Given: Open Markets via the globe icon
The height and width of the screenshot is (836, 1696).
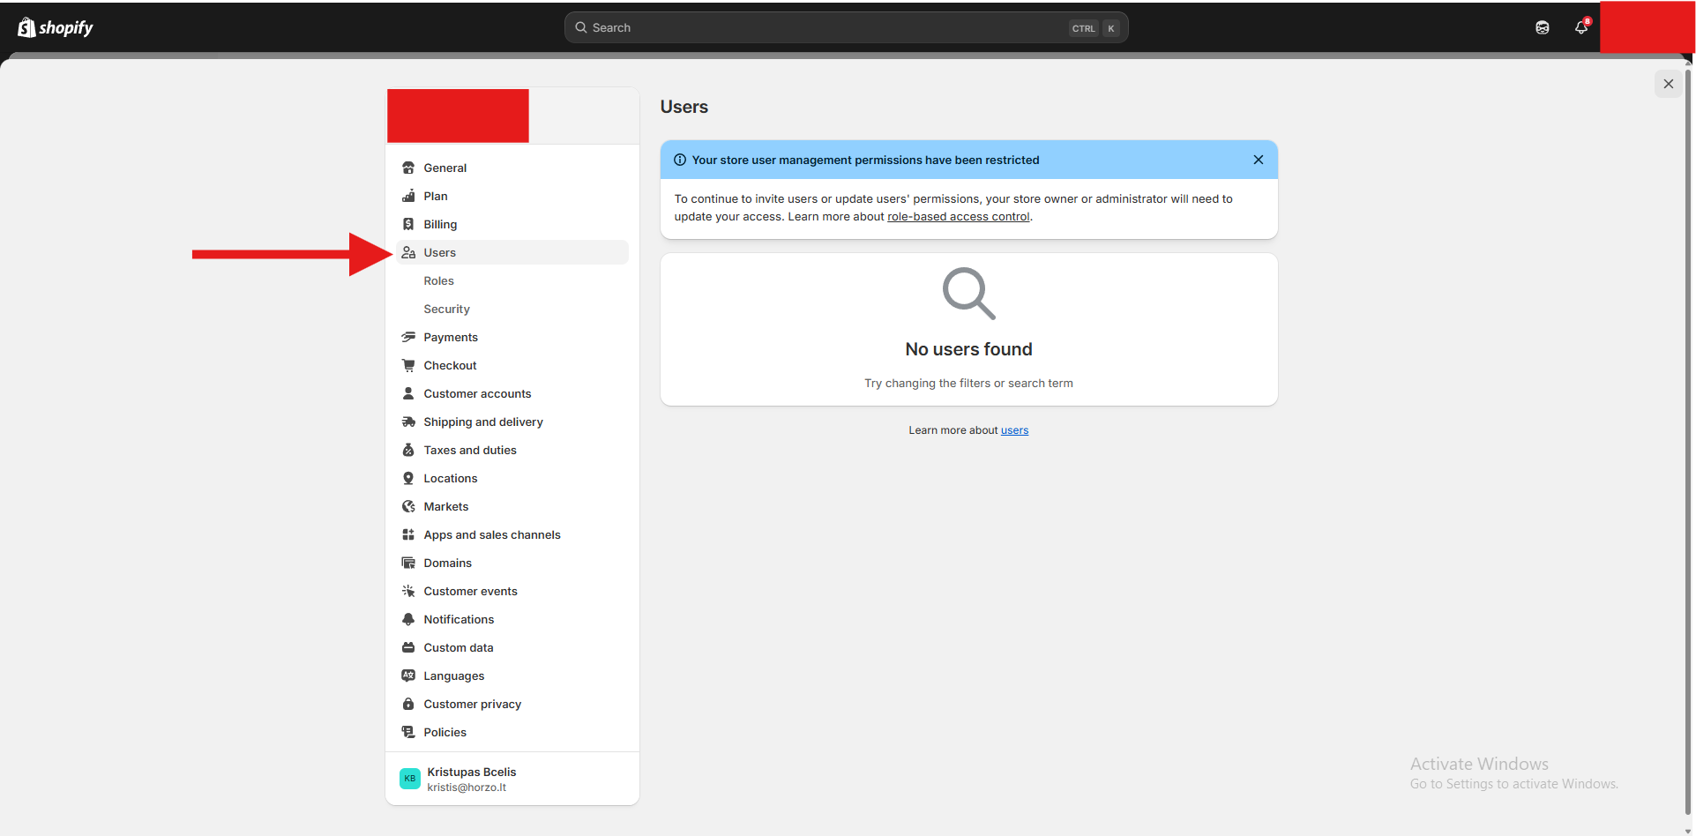Looking at the screenshot, I should (x=408, y=505).
